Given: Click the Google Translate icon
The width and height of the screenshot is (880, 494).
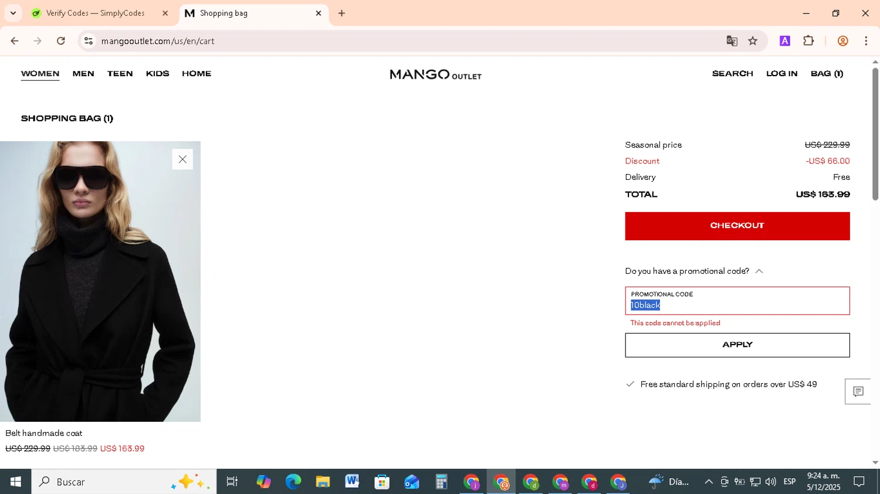Looking at the screenshot, I should [732, 41].
